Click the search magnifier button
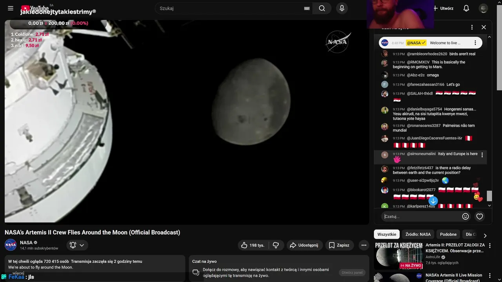The image size is (502, 282). [322, 8]
